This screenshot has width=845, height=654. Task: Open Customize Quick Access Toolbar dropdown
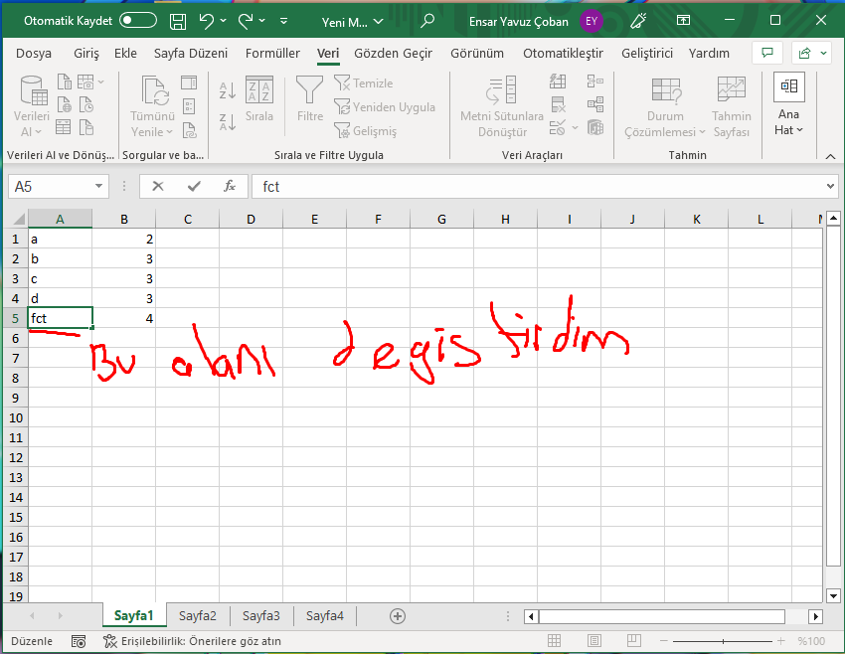(284, 22)
